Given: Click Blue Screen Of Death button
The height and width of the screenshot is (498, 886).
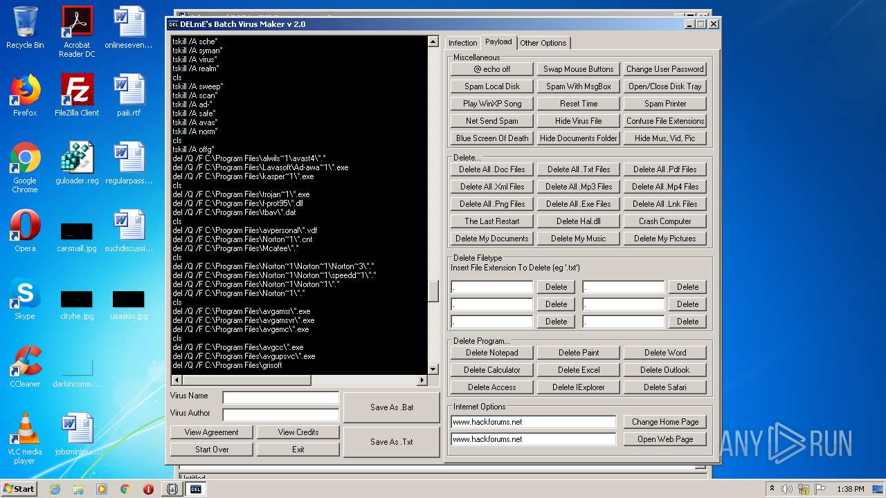Looking at the screenshot, I should point(492,138).
